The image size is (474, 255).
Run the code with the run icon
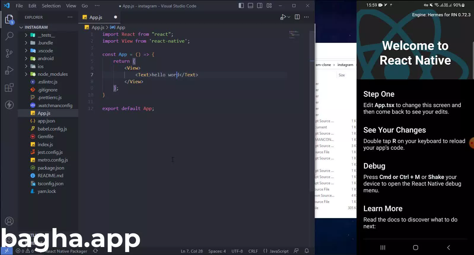pyautogui.click(x=283, y=17)
